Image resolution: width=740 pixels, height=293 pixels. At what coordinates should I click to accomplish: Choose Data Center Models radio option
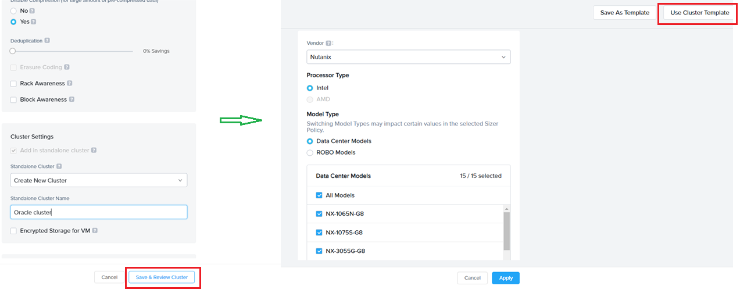point(310,141)
